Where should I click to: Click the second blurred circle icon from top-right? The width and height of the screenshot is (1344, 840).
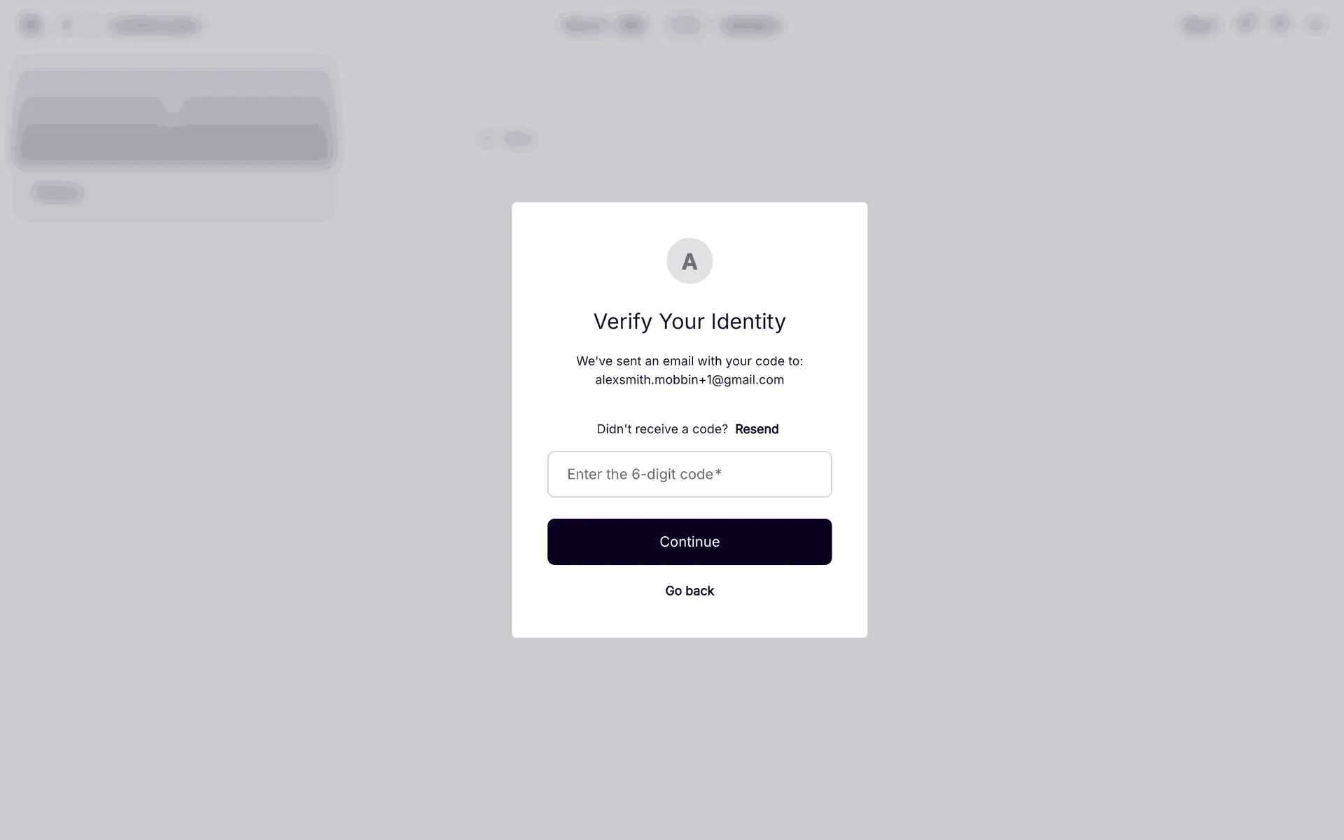click(1280, 24)
